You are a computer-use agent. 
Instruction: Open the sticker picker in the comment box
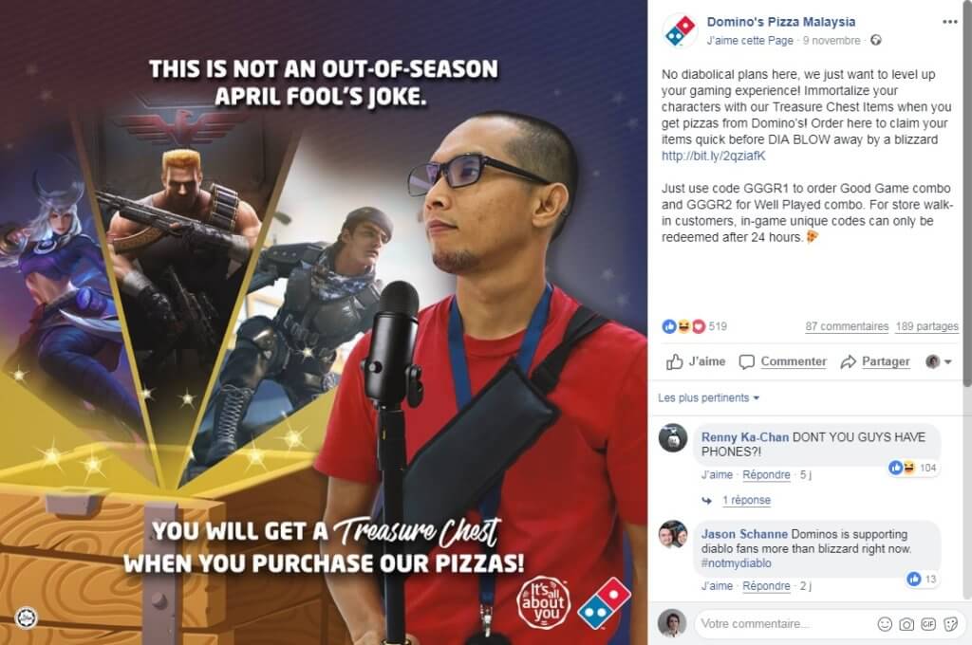coord(950,624)
